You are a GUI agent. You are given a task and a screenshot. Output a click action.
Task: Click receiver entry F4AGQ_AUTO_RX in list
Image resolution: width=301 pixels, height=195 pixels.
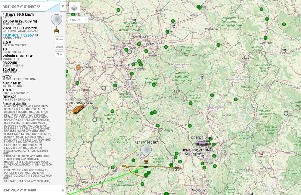(25, 152)
